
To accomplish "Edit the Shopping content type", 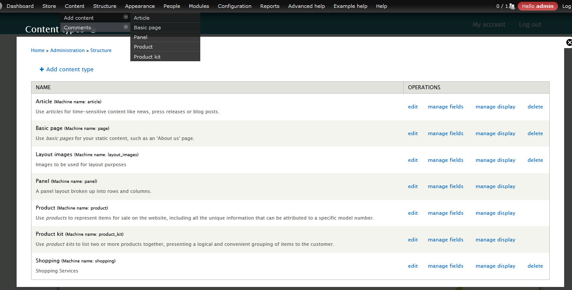I will click(412, 266).
